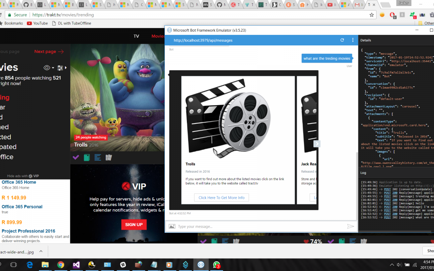Open the TV menu on Trakt
Image resolution: width=434 pixels, height=271 pixels.
click(136, 36)
